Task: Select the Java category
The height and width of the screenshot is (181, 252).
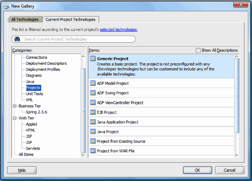Action: click(30, 82)
